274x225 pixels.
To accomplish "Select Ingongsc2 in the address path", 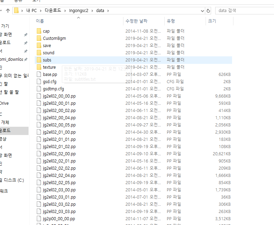I will [79, 11].
